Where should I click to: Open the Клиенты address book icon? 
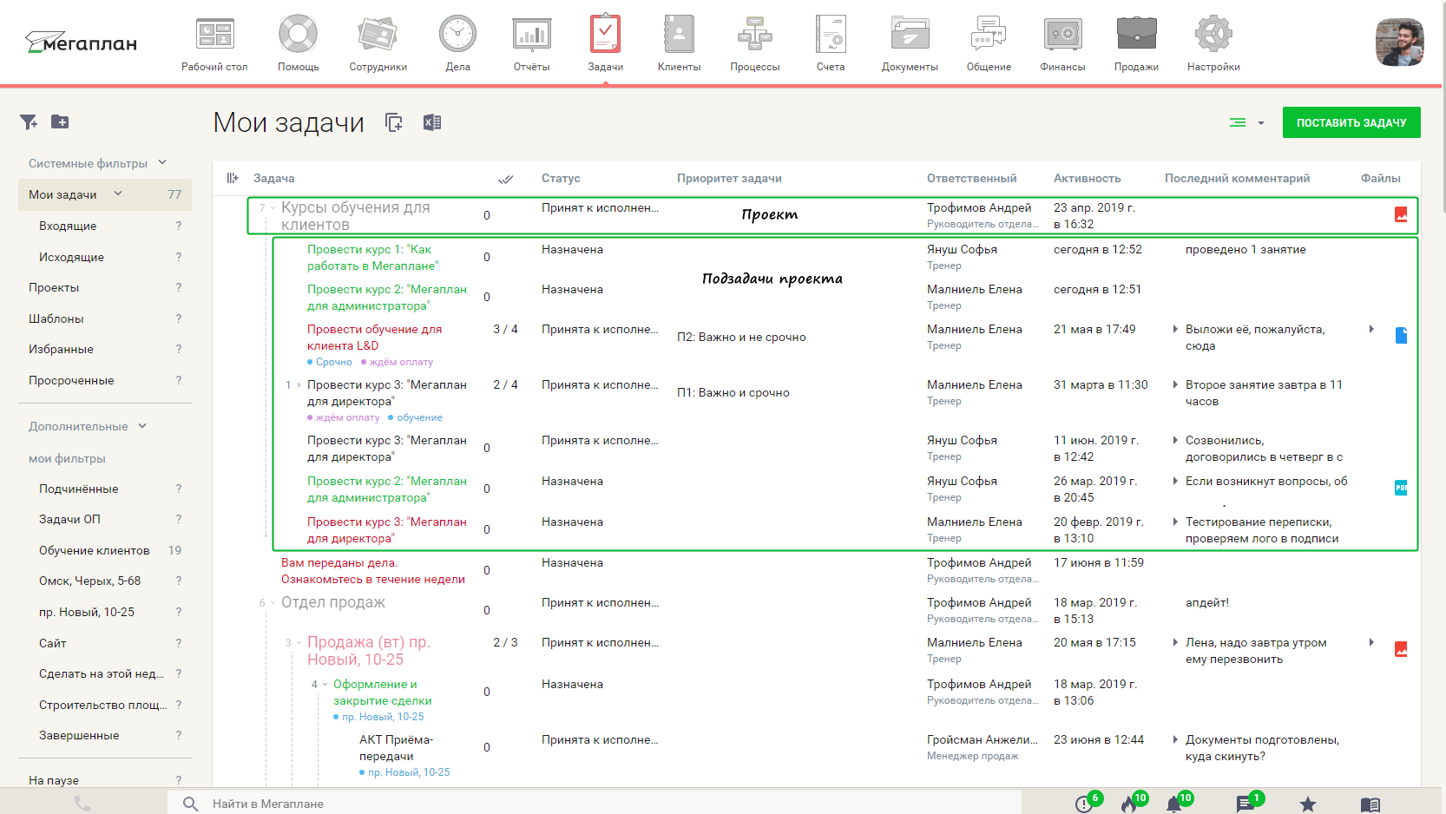679,35
